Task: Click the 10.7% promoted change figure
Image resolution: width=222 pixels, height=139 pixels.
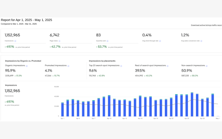Action: [x=57, y=76]
